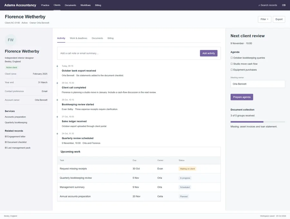The image size is (290, 219).
Task: Tick Studio move cash flow checkbox
Action: [232, 64]
